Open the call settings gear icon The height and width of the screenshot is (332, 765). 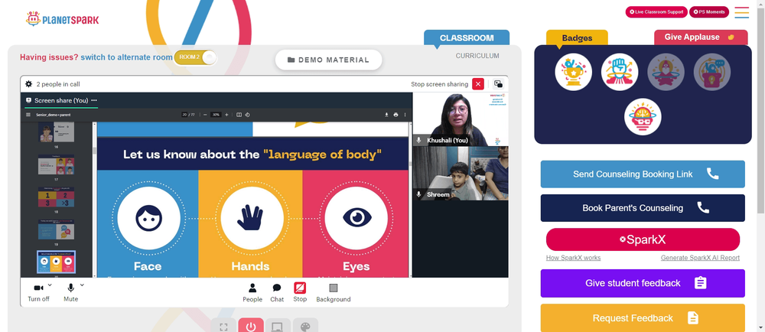tap(29, 84)
